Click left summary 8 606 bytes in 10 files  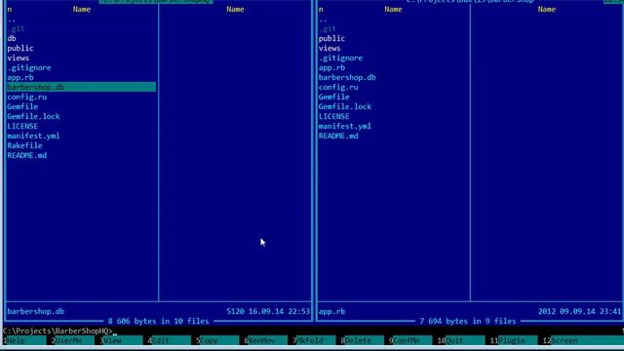[x=158, y=321]
